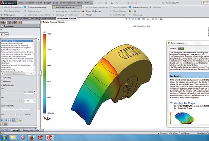Image resolution: width=209 pixels, height=141 pixels.
Task: Click the results list scroll-down arrow
Action: point(34,71)
